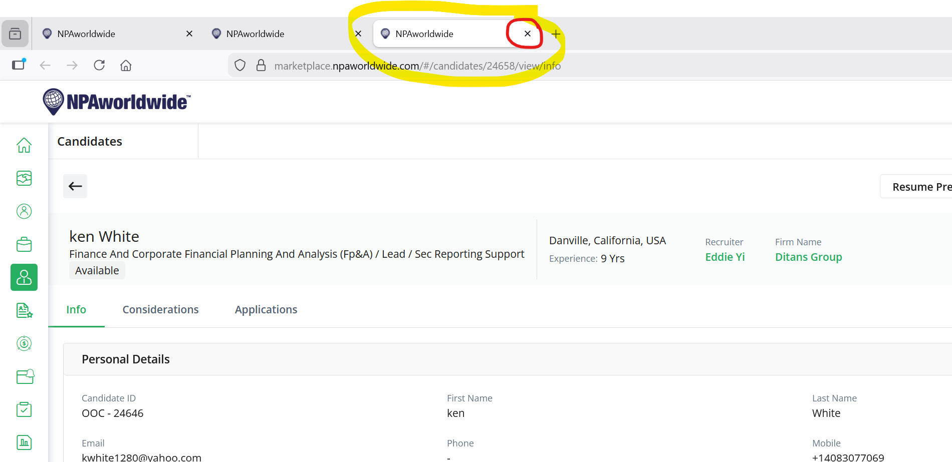Open the briefcase jobs icon in the sidebar
The image size is (952, 462).
[24, 244]
